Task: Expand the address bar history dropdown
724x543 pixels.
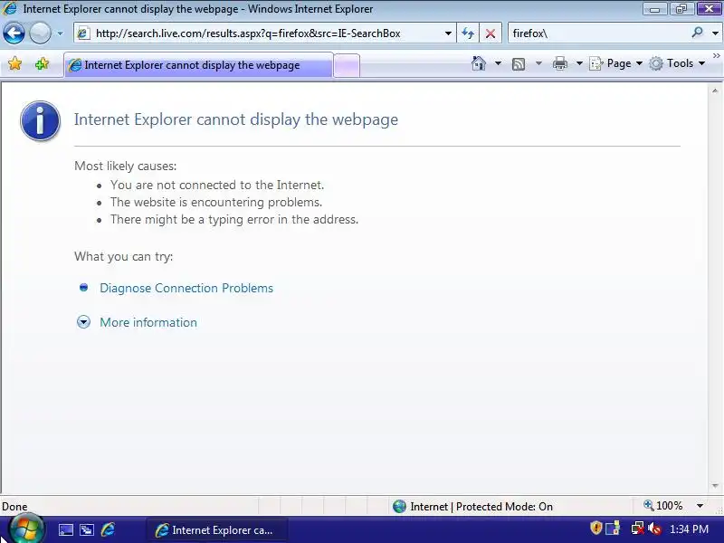Action: click(x=448, y=33)
